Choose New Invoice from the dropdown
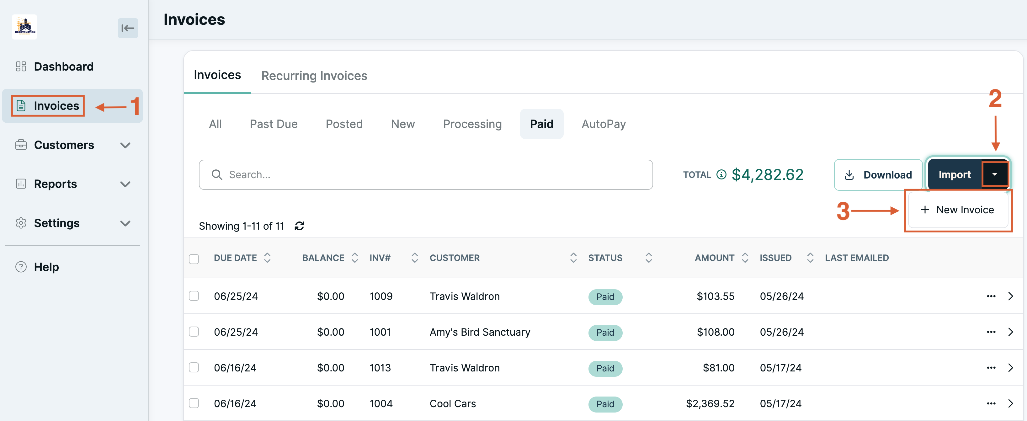 (x=957, y=210)
